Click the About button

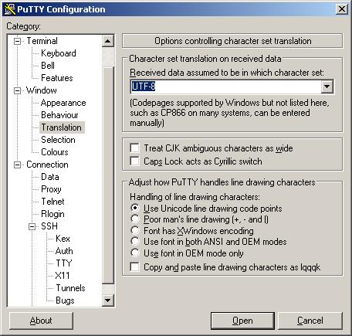(x=41, y=321)
